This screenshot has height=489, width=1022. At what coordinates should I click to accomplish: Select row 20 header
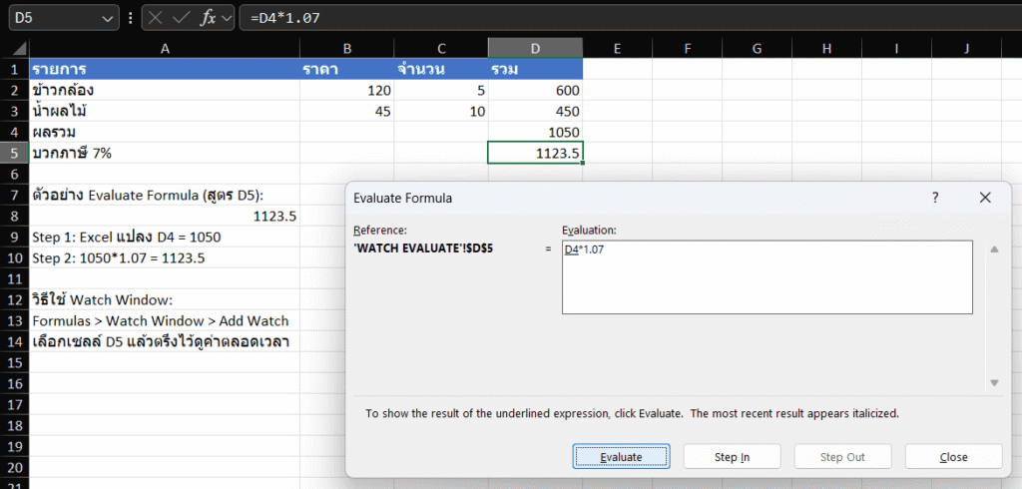click(14, 467)
